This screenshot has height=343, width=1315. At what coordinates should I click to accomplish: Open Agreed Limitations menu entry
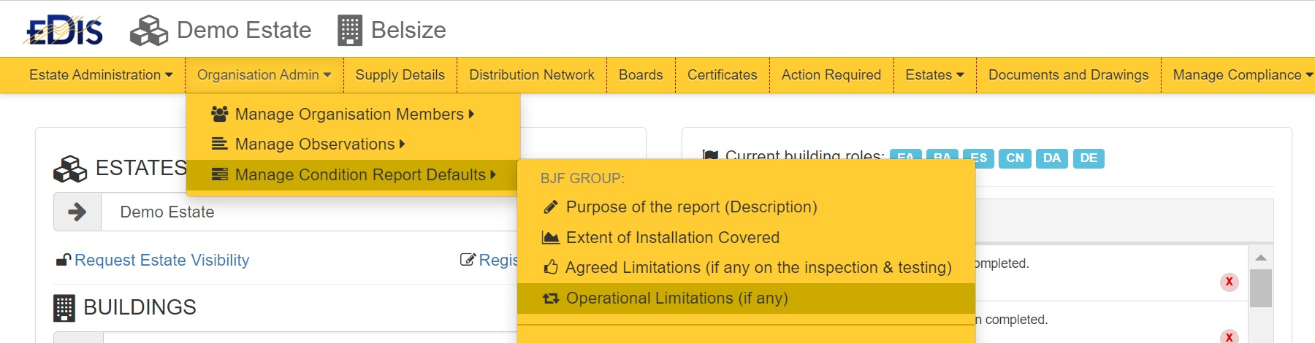tap(758, 268)
